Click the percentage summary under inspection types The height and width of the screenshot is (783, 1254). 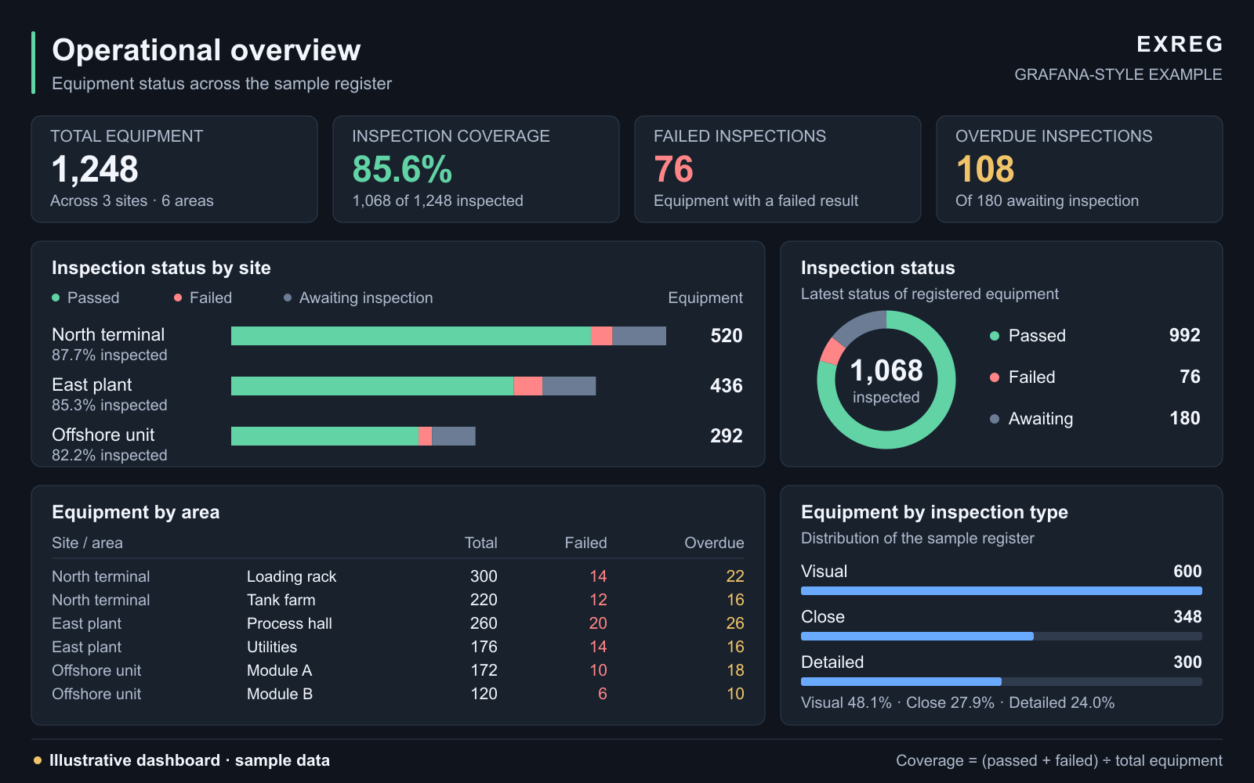(x=958, y=702)
